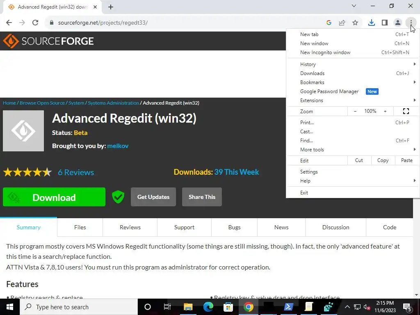Open Google Password Manager
420x315 pixels.
(352, 91)
